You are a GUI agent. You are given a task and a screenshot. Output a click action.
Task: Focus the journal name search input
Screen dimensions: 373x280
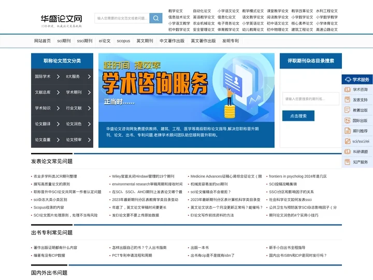pyautogui.click(x=311, y=99)
